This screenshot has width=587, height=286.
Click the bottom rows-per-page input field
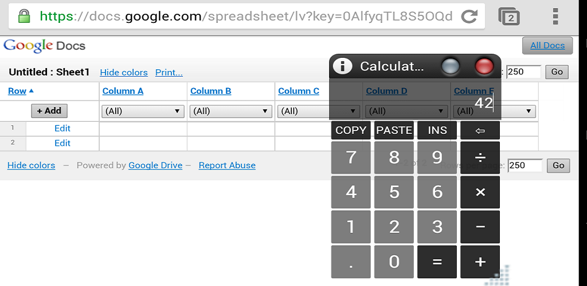pos(525,166)
